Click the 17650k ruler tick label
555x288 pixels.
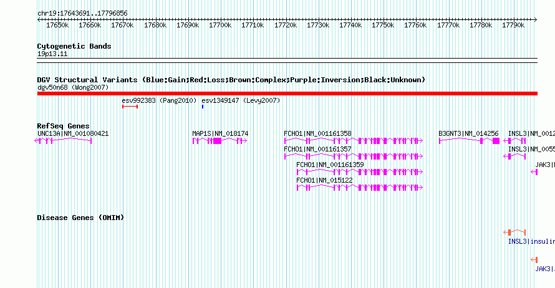[57, 25]
